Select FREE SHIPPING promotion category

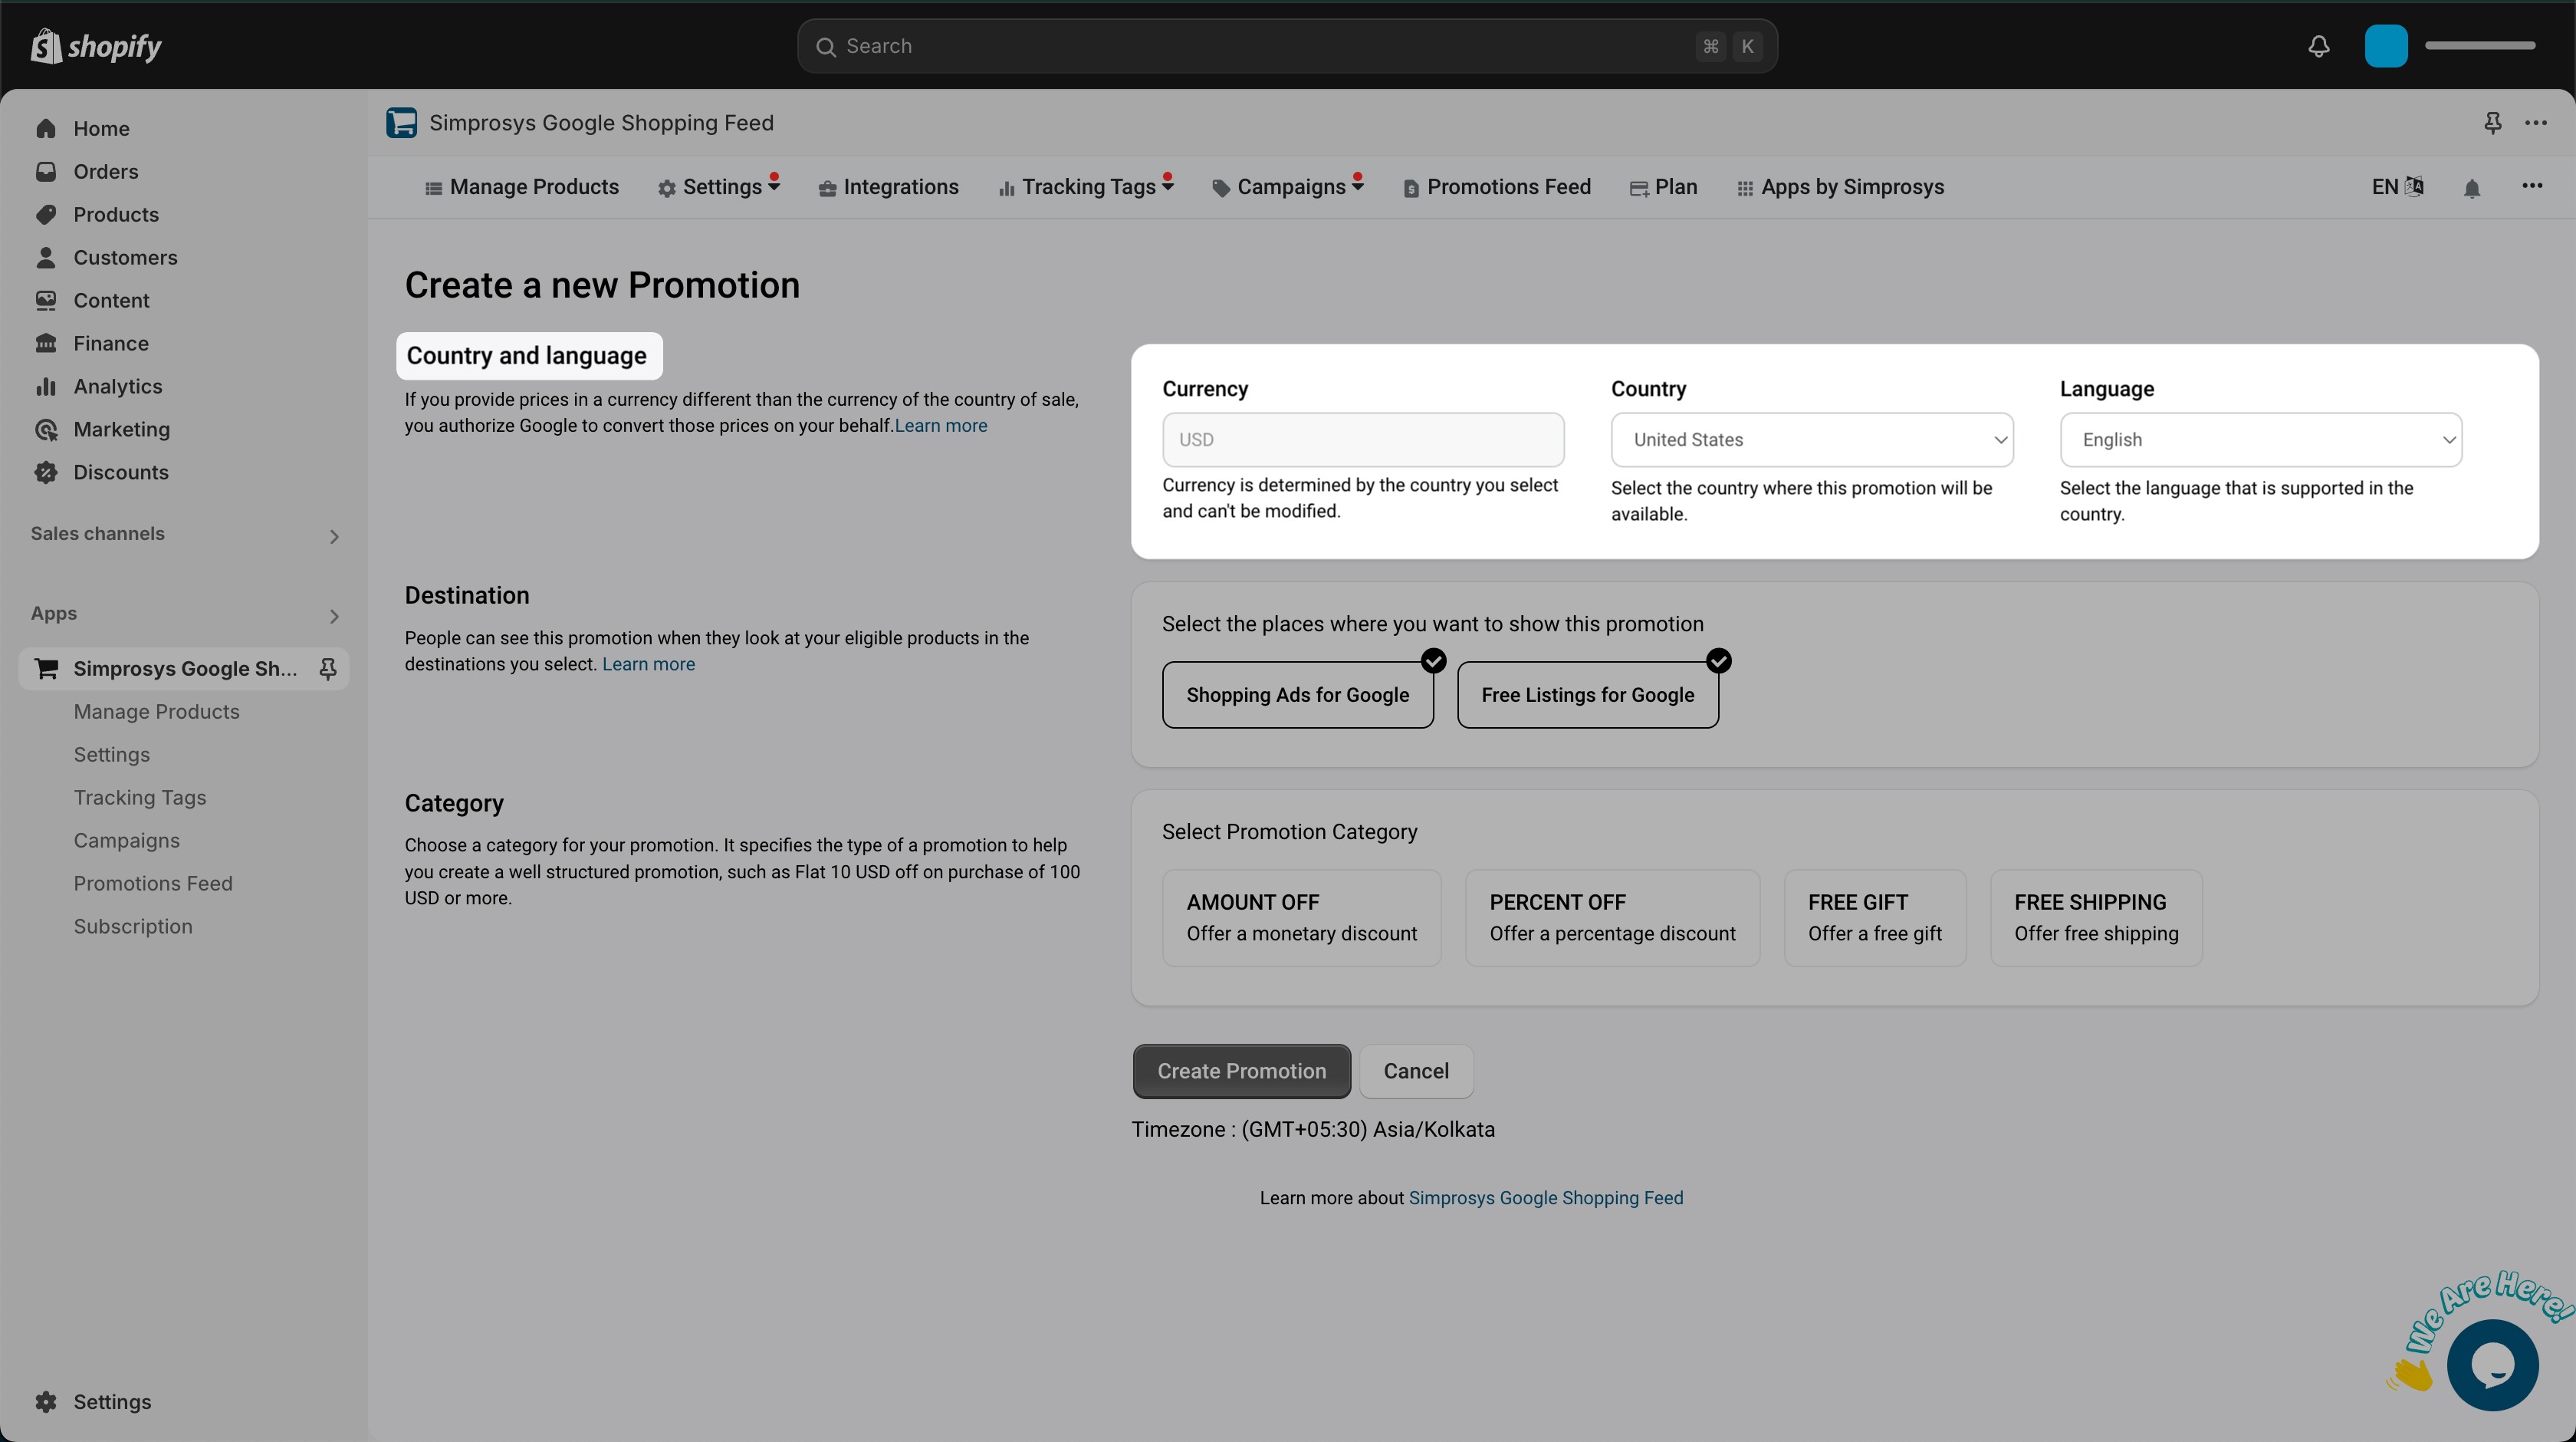(2096, 917)
